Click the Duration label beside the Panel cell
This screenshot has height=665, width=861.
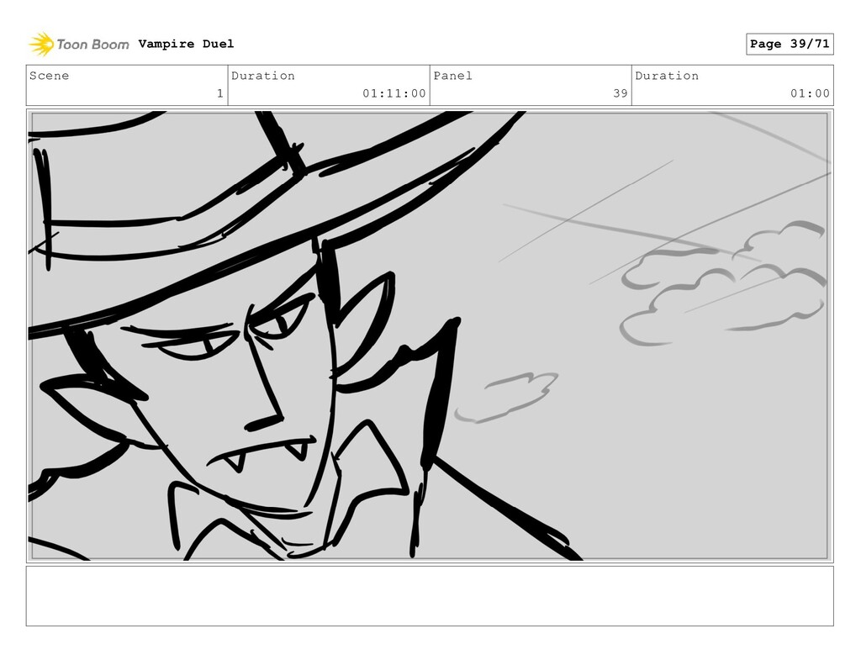point(667,76)
